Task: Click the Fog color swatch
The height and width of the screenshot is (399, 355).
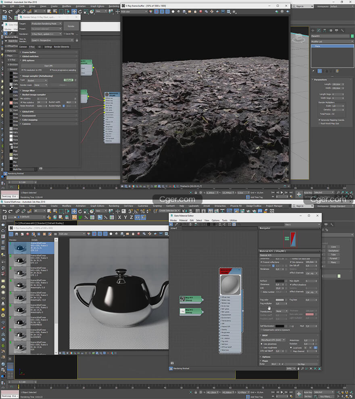Action: (x=279, y=300)
